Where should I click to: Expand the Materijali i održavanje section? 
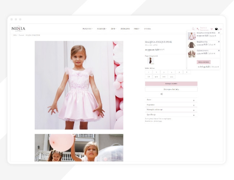pos(171,110)
